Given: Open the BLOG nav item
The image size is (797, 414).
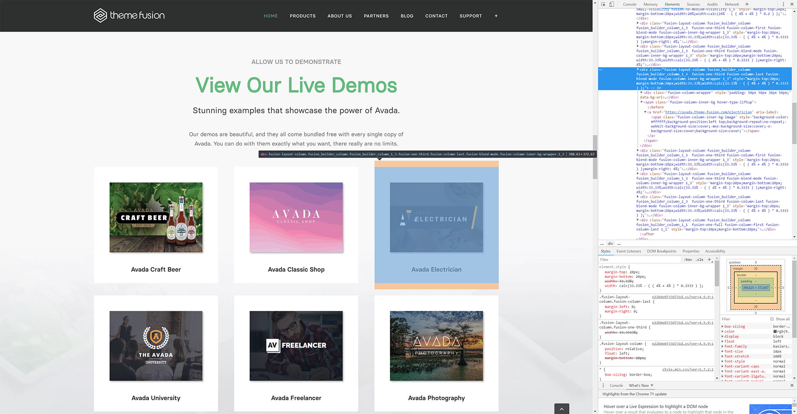Looking at the screenshot, I should (407, 16).
